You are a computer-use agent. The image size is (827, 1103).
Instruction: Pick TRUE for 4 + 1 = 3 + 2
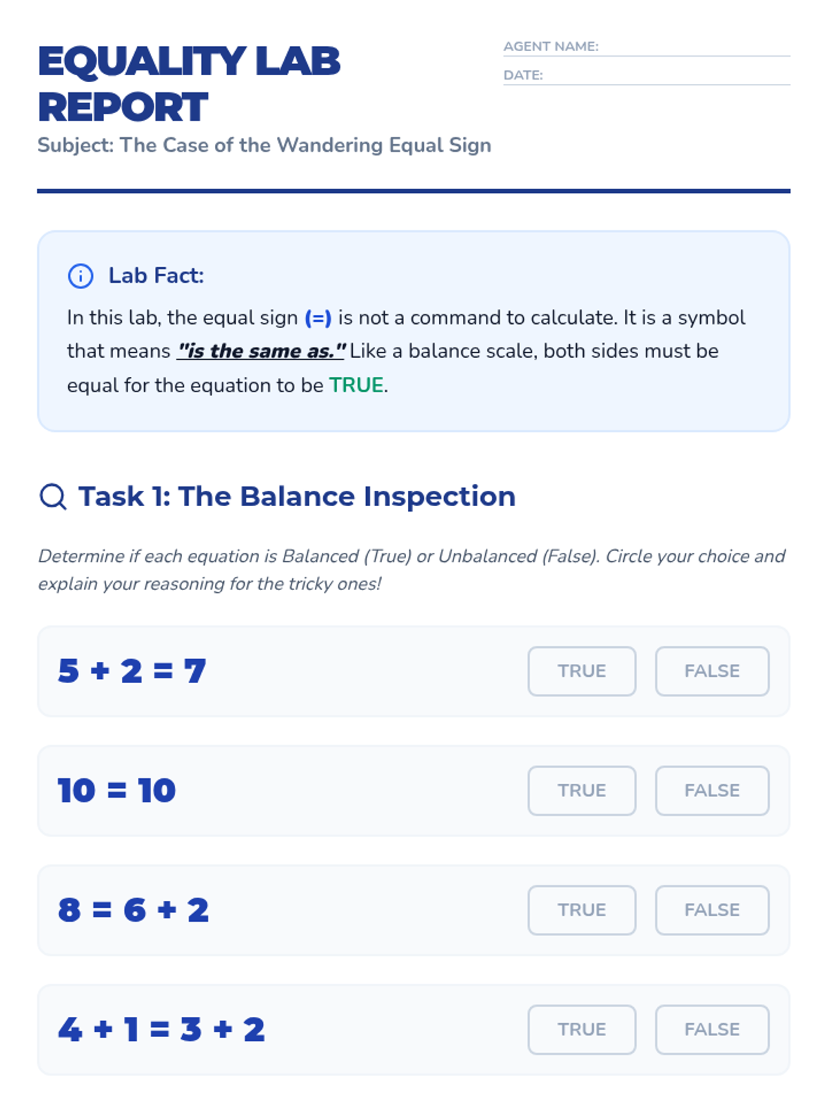pos(582,1029)
